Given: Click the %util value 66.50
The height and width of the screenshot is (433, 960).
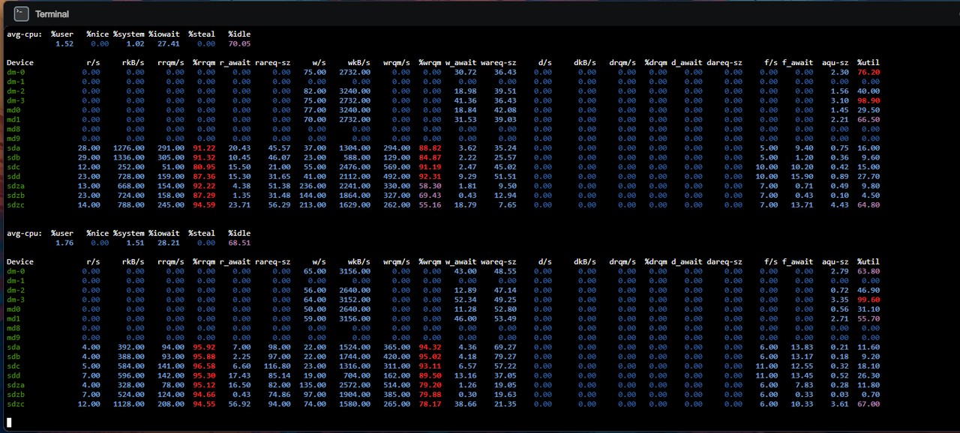Looking at the screenshot, I should tap(868, 119).
